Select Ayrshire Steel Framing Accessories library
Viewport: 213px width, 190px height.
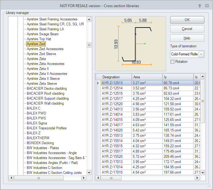pos(52,19)
